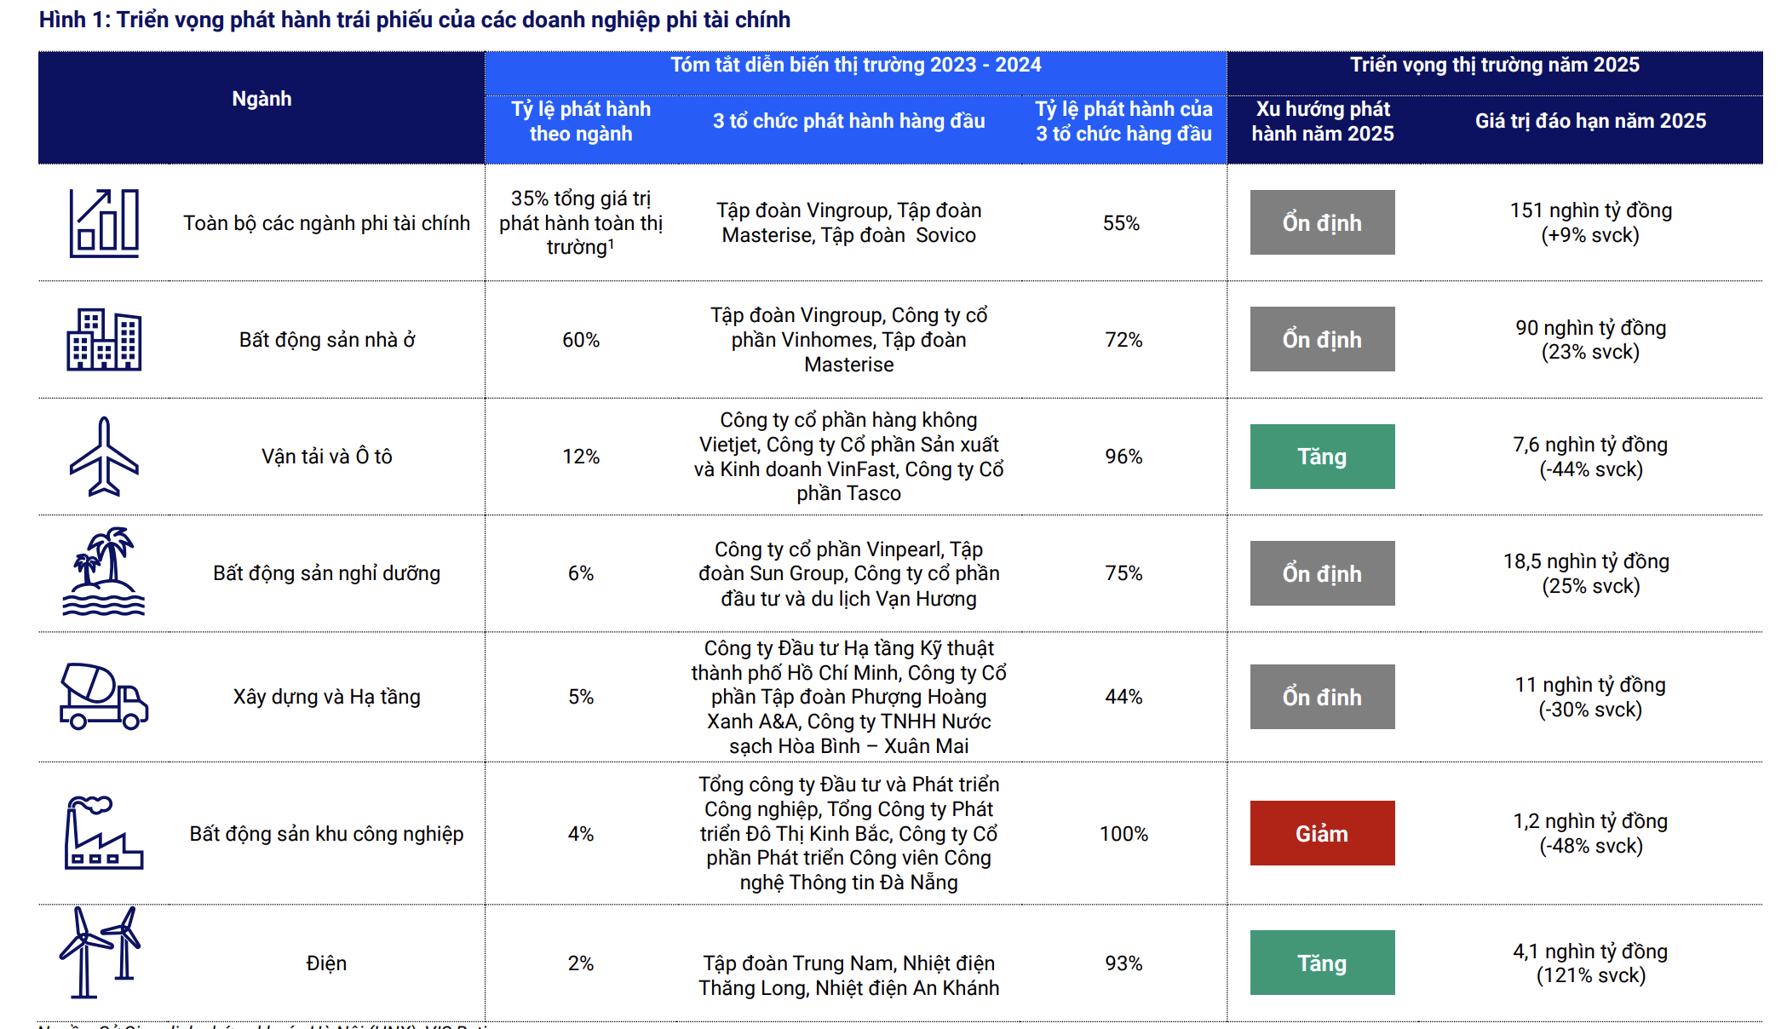Click 'Tóm tắt diễn biến thị trường' header
This screenshot has width=1787, height=1029.
pos(855,65)
